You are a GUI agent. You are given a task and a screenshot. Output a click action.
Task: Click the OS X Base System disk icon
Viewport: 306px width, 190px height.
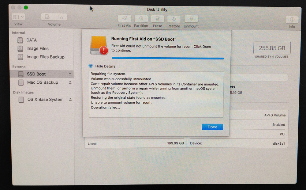click(x=21, y=100)
